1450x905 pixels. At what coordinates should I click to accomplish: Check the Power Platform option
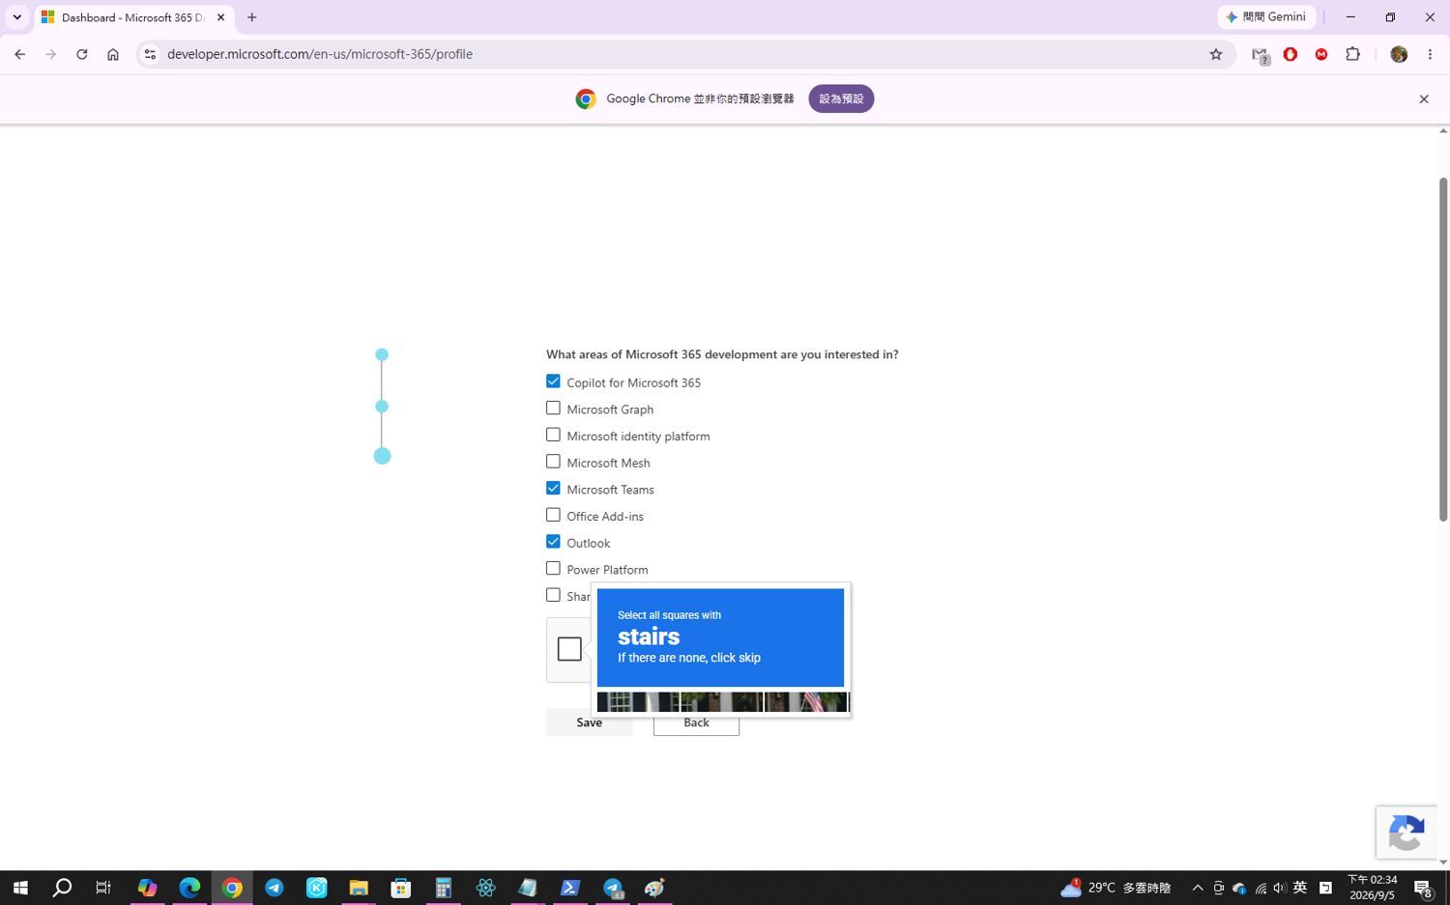553,569
